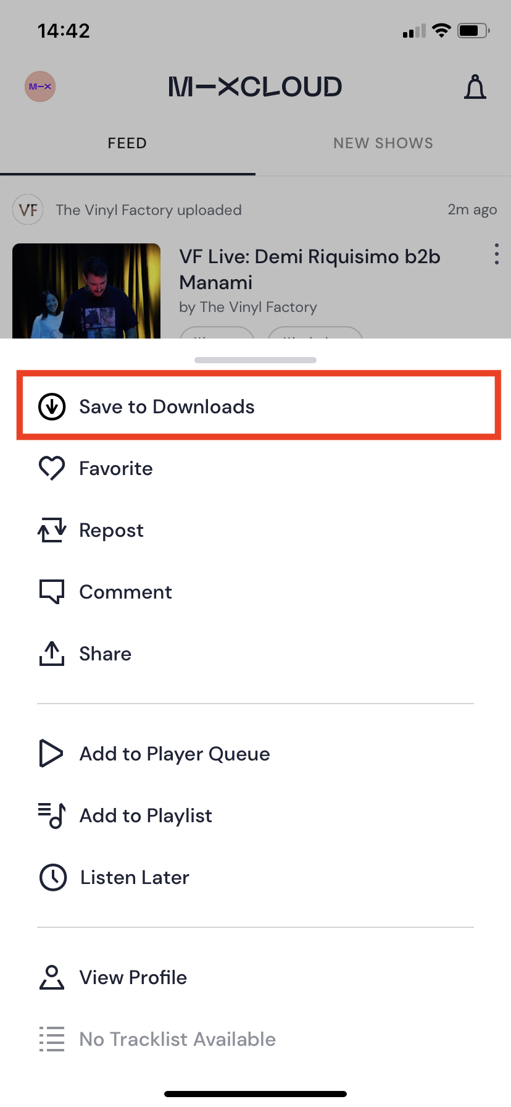Tap the Comment speech bubble icon
This screenshot has height=1107, width=511.
52,592
